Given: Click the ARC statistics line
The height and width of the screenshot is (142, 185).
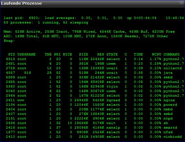Looking at the screenshot, I should click(x=86, y=36).
